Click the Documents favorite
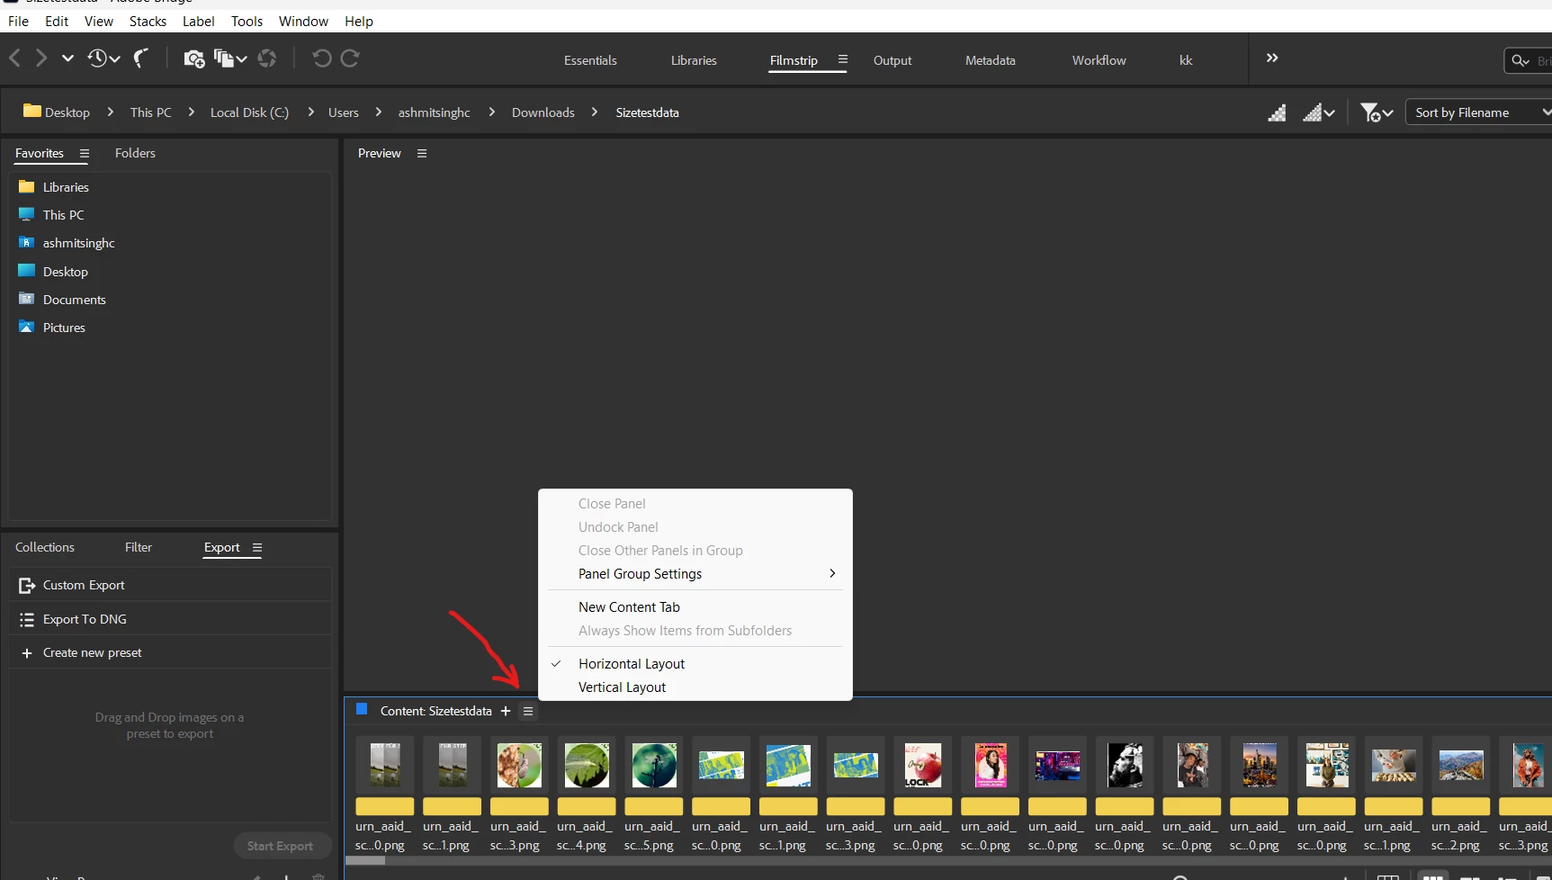This screenshot has height=880, width=1552. click(75, 301)
